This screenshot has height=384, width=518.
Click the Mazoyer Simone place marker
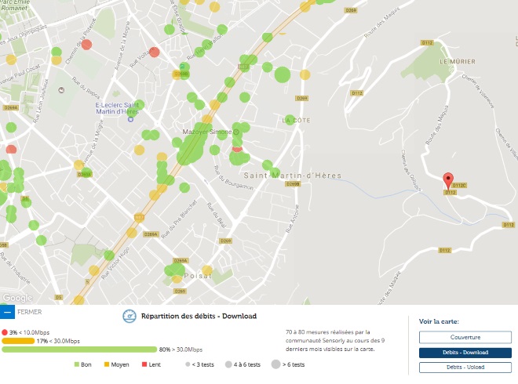pyautogui.click(x=236, y=132)
